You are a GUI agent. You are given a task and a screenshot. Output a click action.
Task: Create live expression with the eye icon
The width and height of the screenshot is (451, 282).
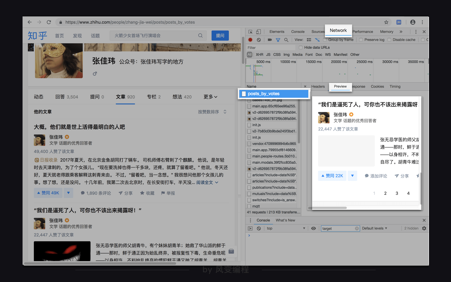click(313, 228)
